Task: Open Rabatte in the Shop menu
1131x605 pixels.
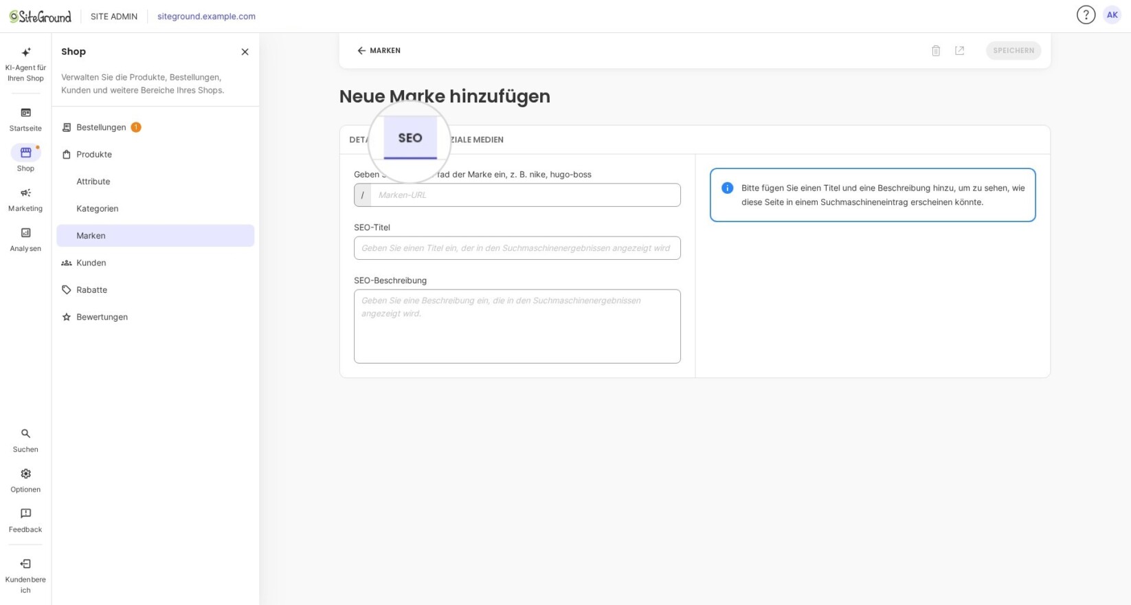Action: (155, 289)
